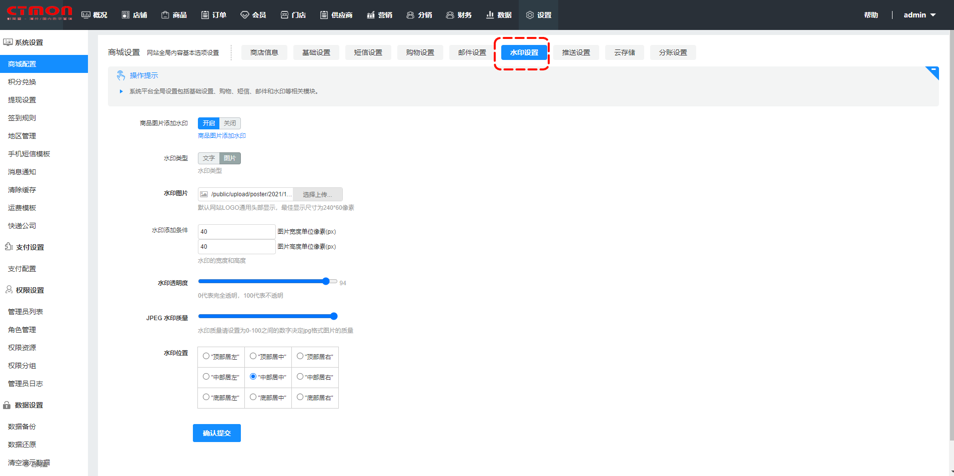Image resolution: width=954 pixels, height=476 pixels.
Task: Click the overview (概况) icon in top navigation
Action: (x=86, y=15)
